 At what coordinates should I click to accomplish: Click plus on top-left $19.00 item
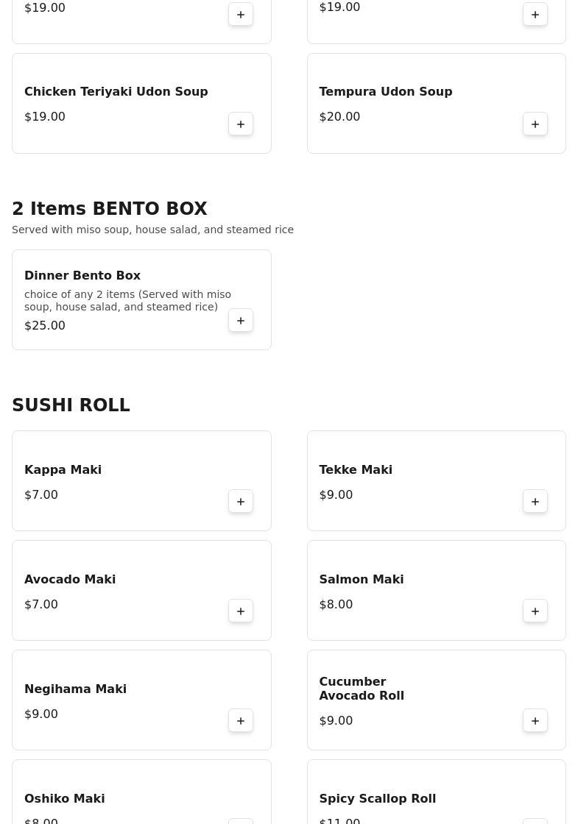click(x=241, y=15)
